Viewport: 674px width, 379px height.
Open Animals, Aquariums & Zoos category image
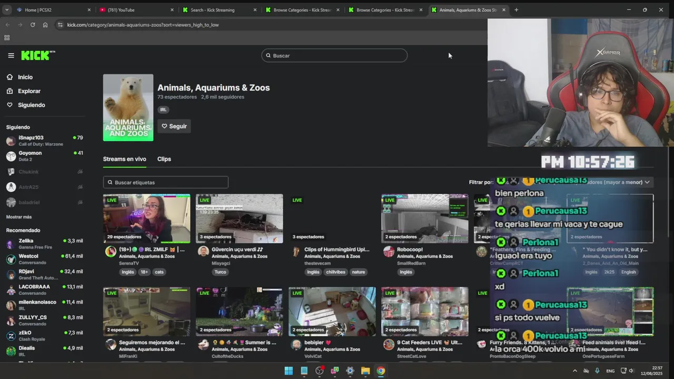point(128,107)
